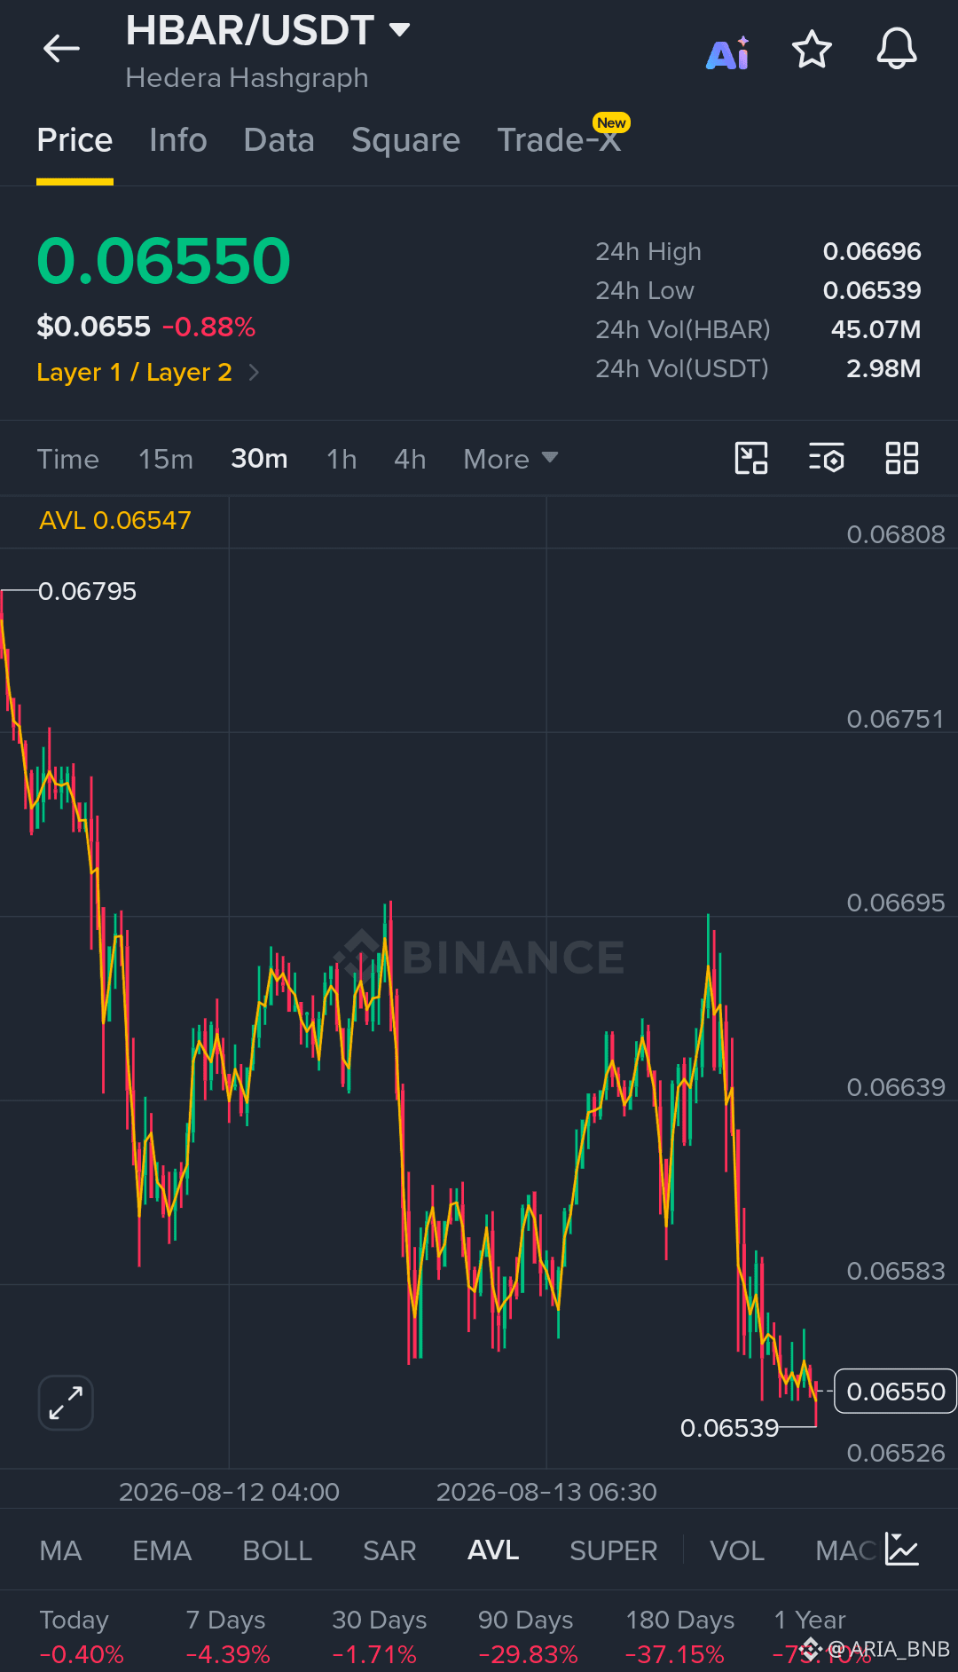Open the grid layout icon
Viewport: 958px width, 1672px height.
click(x=902, y=458)
